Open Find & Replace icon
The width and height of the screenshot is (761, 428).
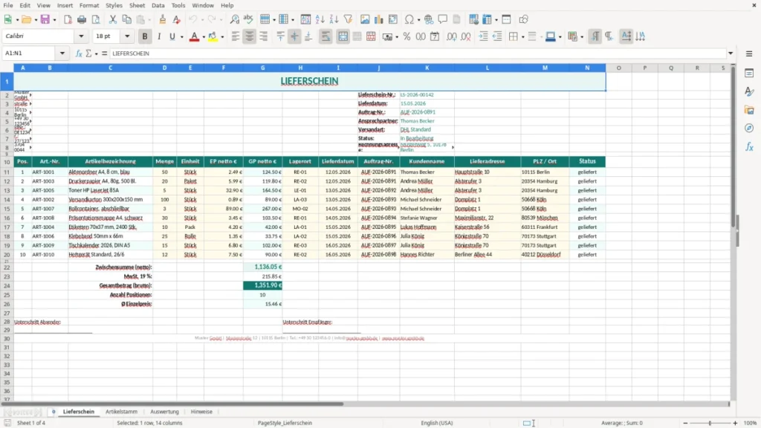(234, 19)
